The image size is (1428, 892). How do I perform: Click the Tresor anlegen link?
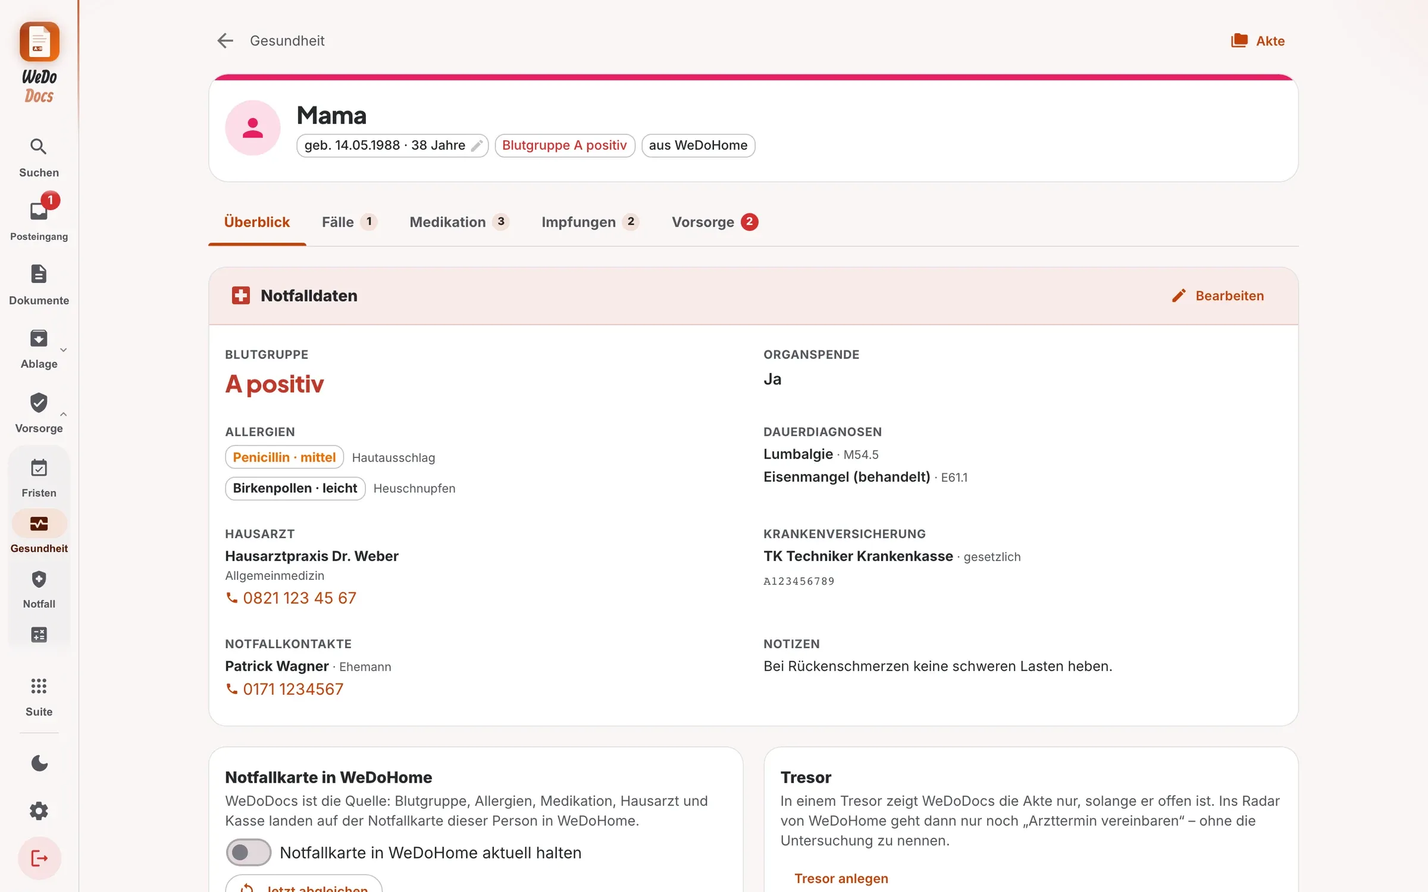coord(841,878)
